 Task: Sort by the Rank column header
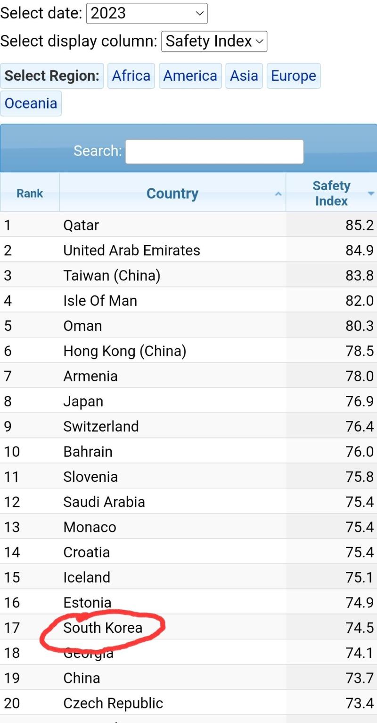pos(30,193)
